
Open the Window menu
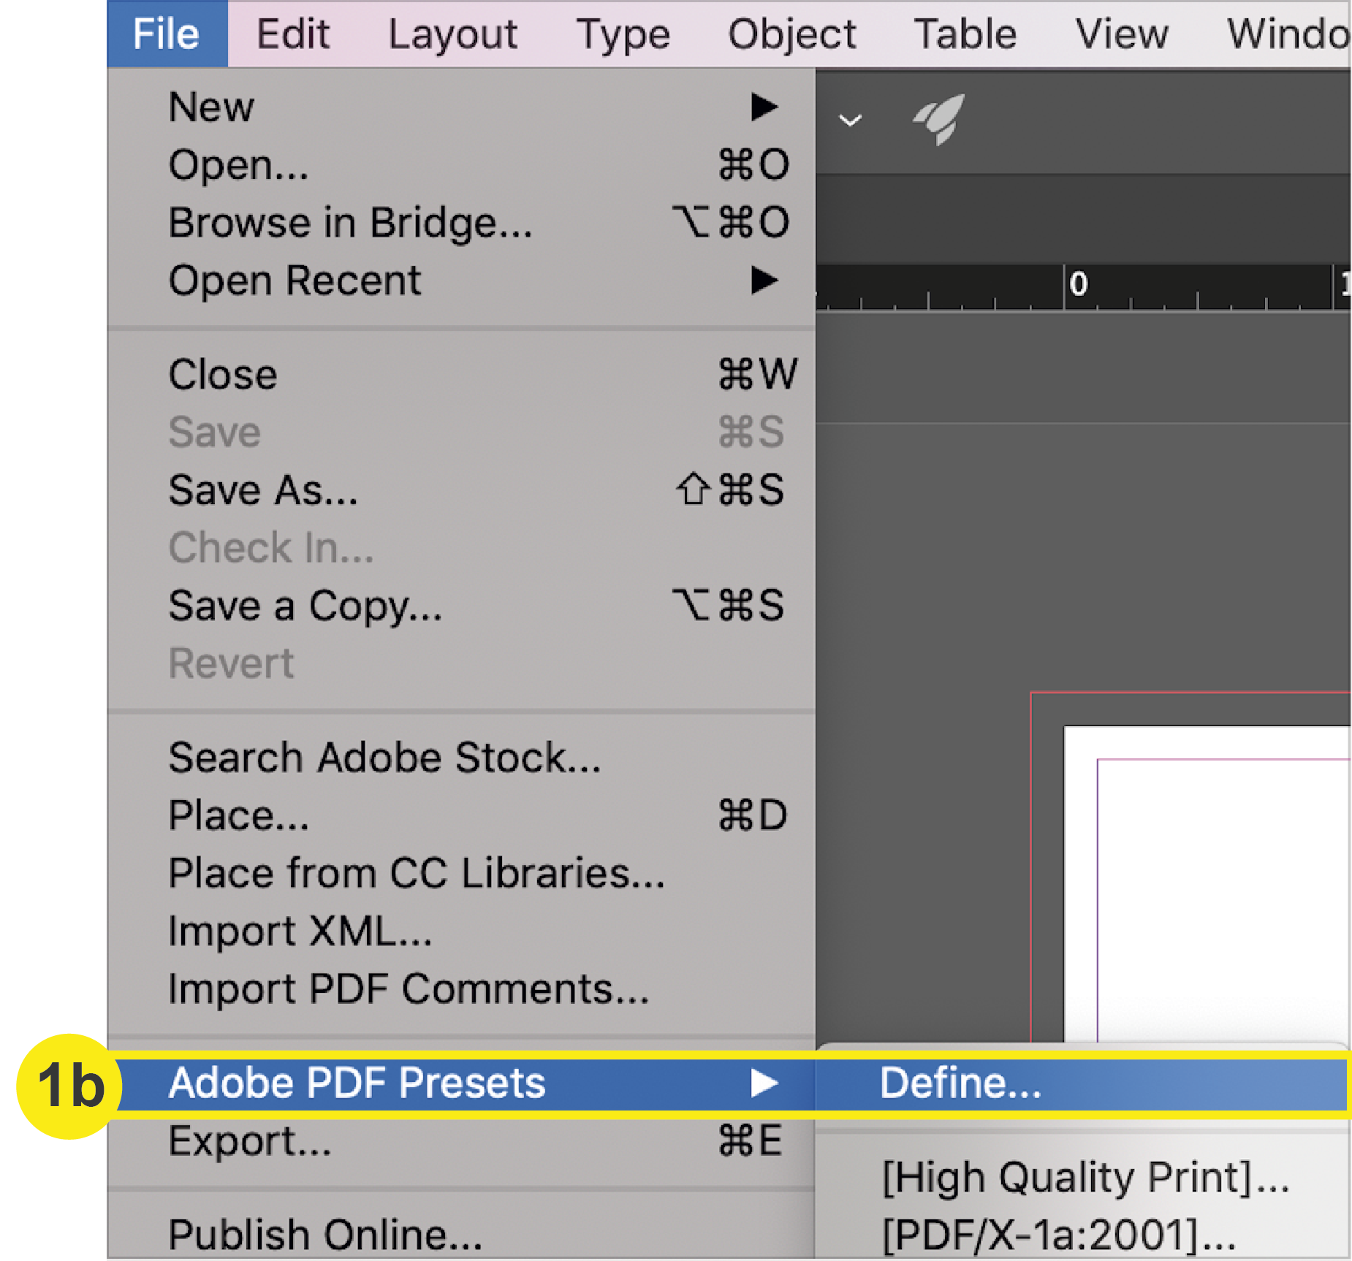tap(1288, 34)
